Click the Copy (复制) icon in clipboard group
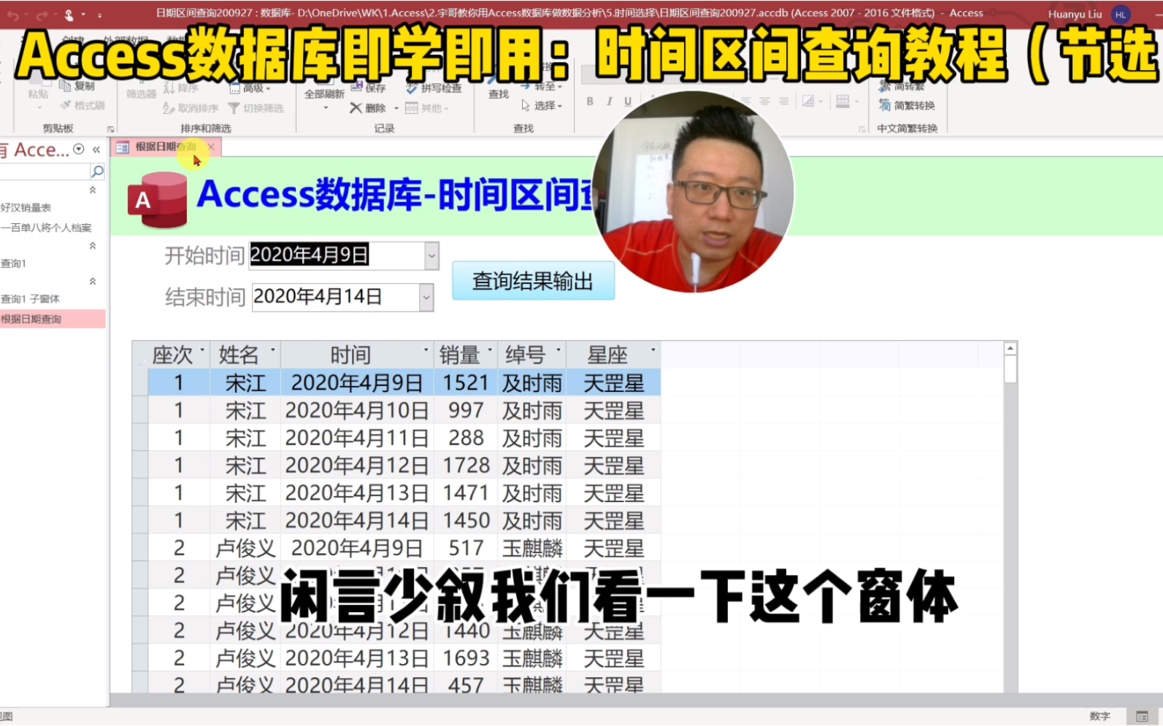 (x=65, y=86)
